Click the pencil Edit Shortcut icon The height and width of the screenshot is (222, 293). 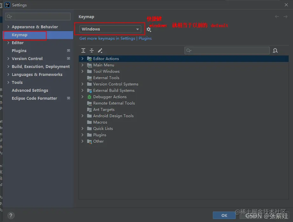coord(100,50)
